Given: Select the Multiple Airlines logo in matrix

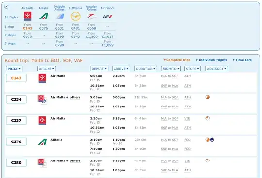Looking at the screenshot, I should (60, 16).
